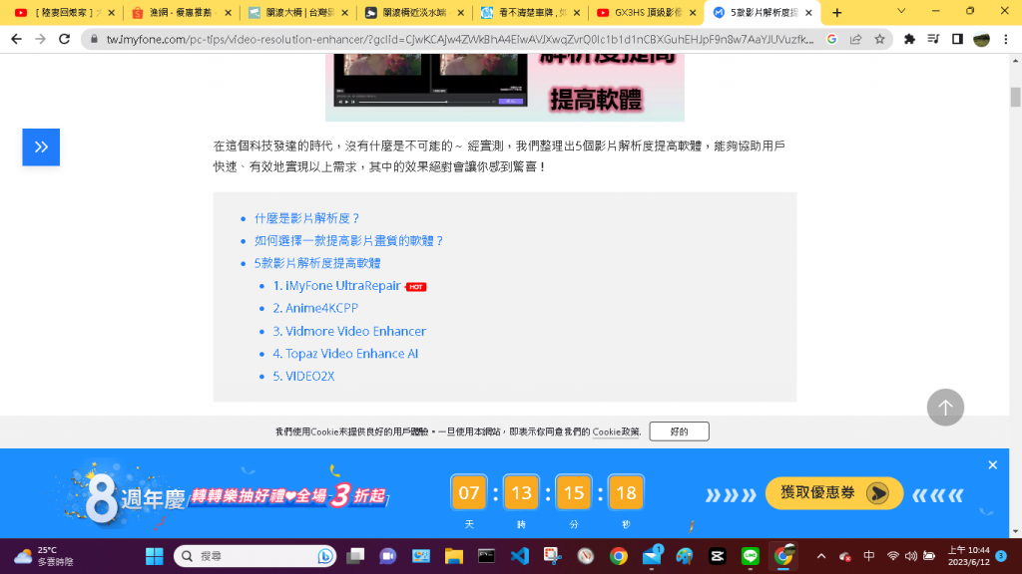Open the Chrome three-dot menu
This screenshot has width=1022, height=574.
point(1006,39)
